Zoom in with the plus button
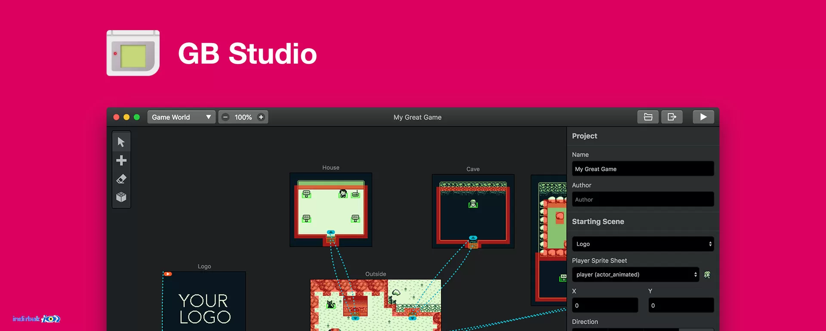Image resolution: width=826 pixels, height=331 pixels. (261, 117)
